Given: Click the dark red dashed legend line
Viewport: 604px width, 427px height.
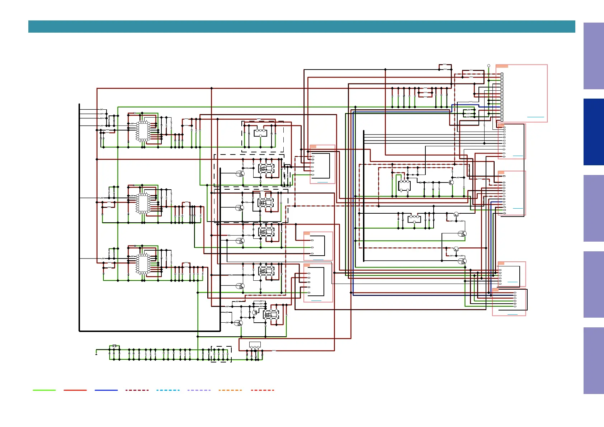Looking at the screenshot, I should tap(137, 390).
